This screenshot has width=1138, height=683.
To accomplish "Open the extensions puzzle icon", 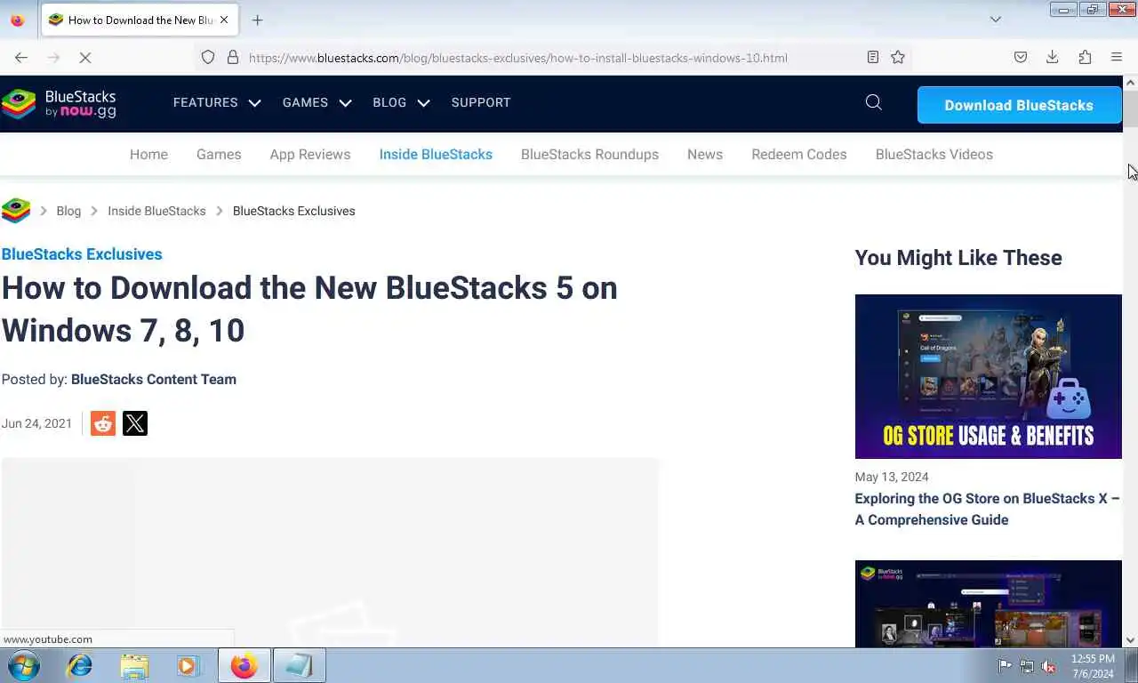I will coord(1085,57).
